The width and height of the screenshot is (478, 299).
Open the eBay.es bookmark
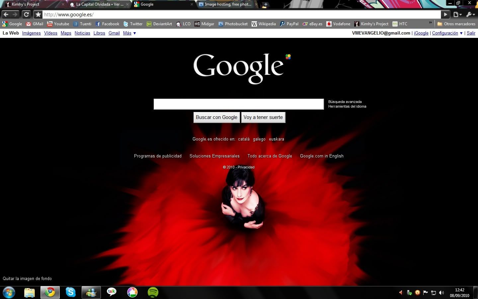[312, 24]
